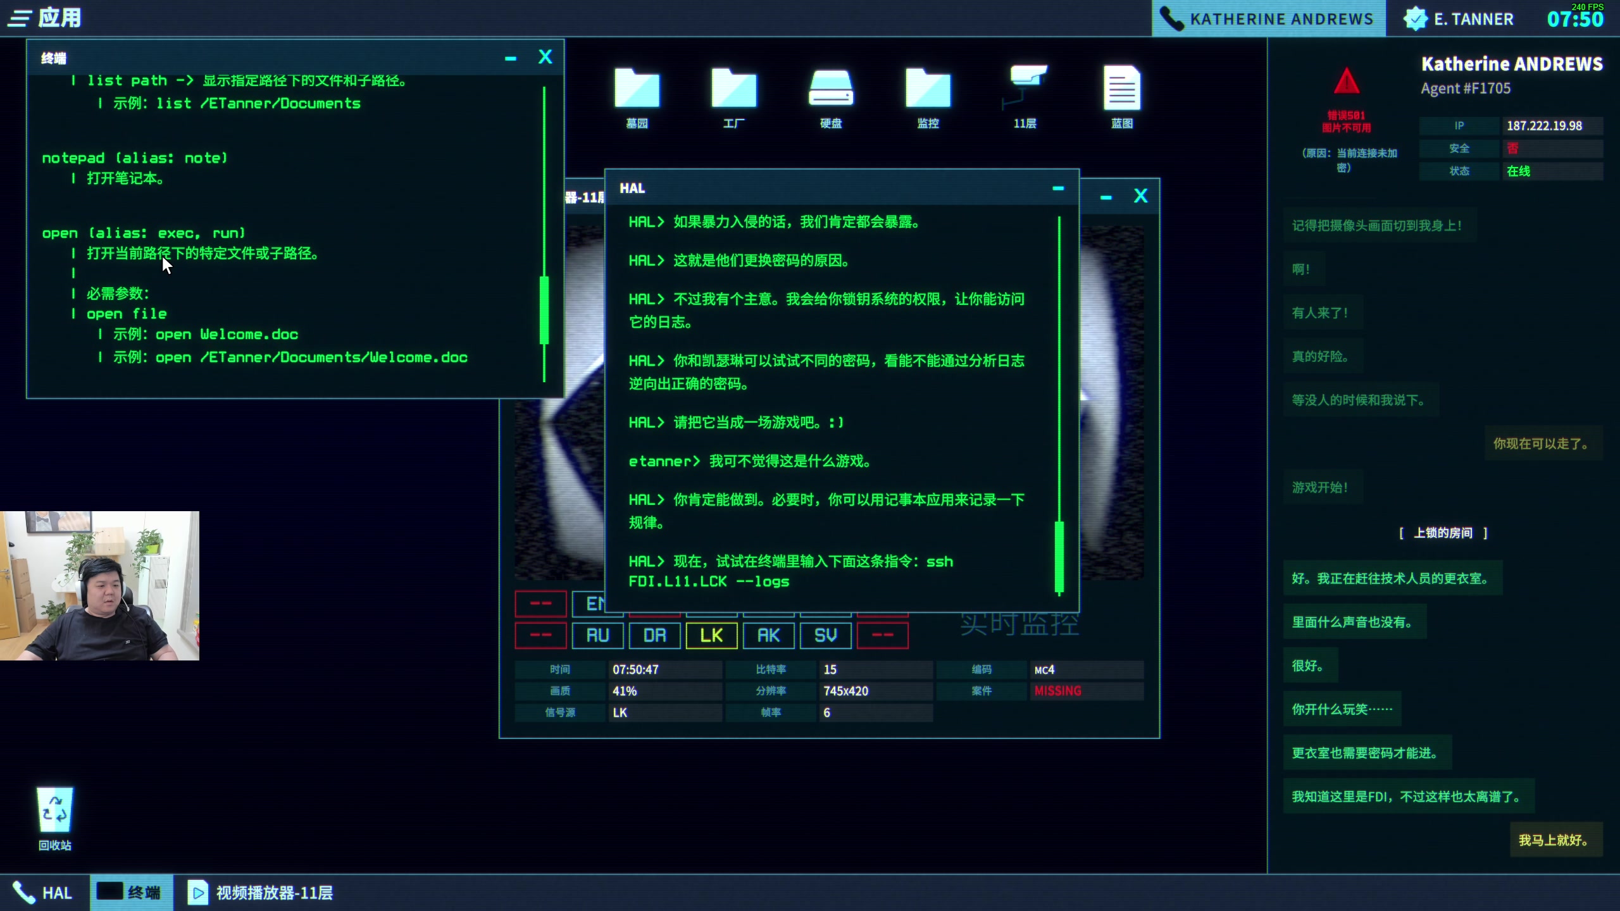Screen dimensions: 1620x911
Task: Select the Katherine Andrews call tab
Action: click(x=1269, y=19)
